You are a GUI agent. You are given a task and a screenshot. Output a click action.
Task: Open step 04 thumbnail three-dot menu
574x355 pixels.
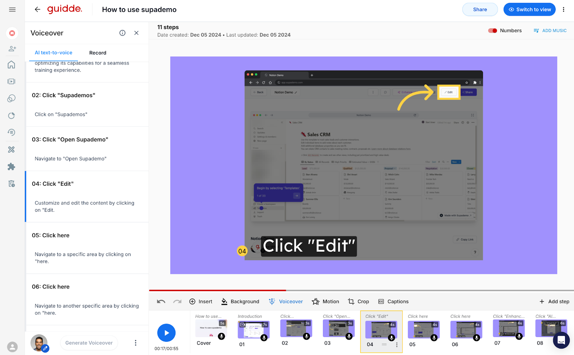pos(397,345)
